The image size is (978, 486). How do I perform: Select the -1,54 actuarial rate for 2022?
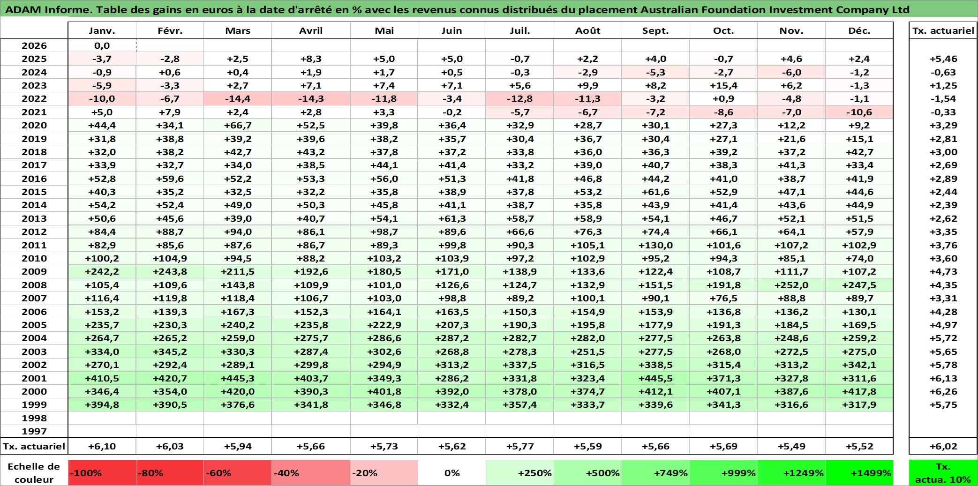[x=943, y=98]
